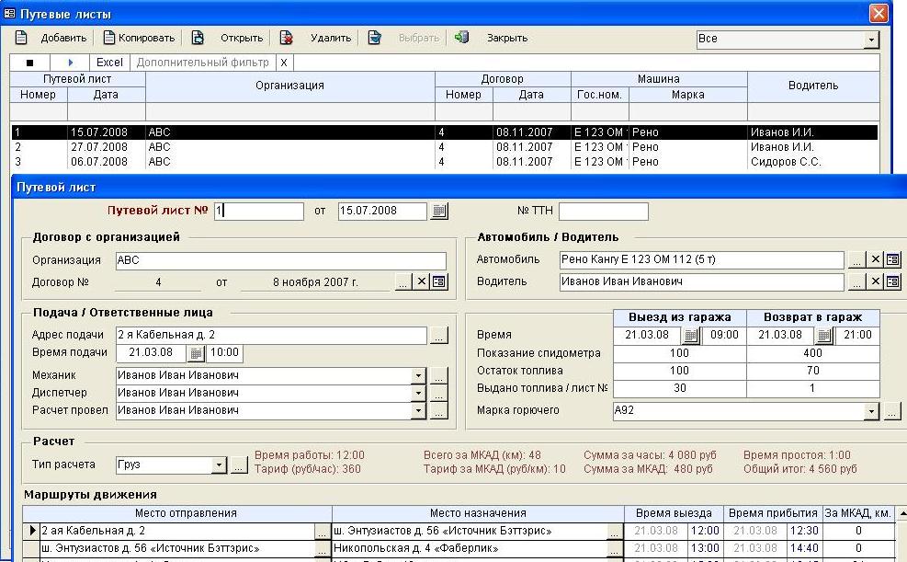Click arrival time 14:40 in routes
Viewport: 907px width, 562px height.
click(x=804, y=548)
